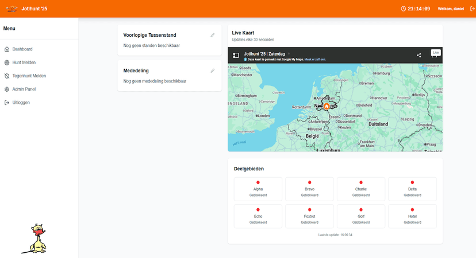This screenshot has width=476, height=258.
Task: Edit the Mededeling with pencil icon
Action: pos(213,71)
